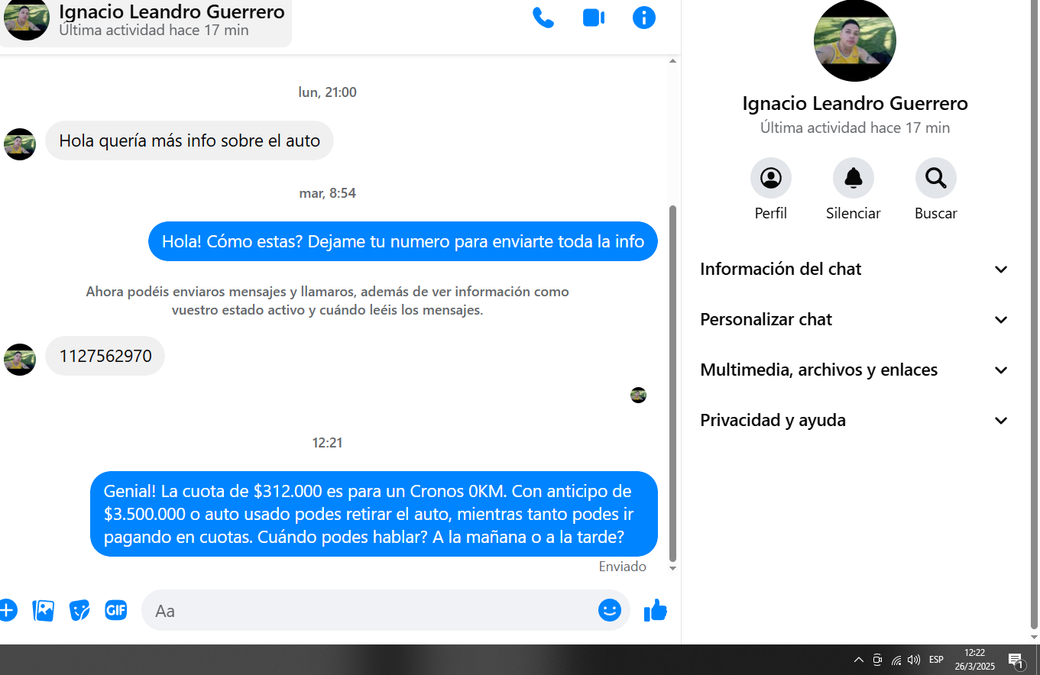Toggle the conversation information panel icon
1040x675 pixels.
click(644, 18)
